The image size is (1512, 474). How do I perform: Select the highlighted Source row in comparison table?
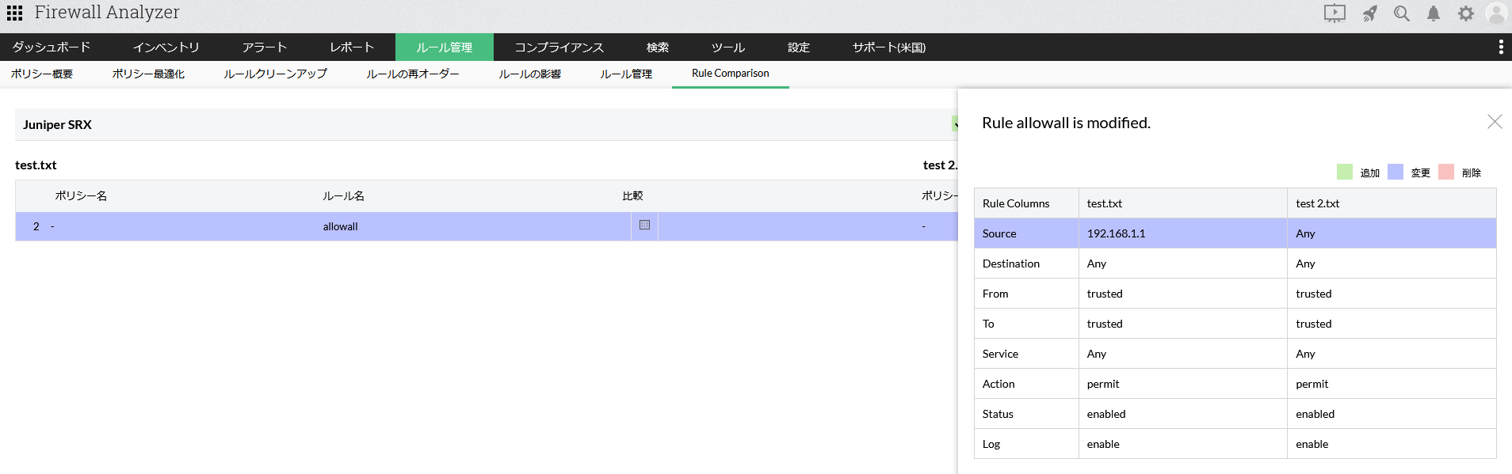pyautogui.click(x=1234, y=233)
